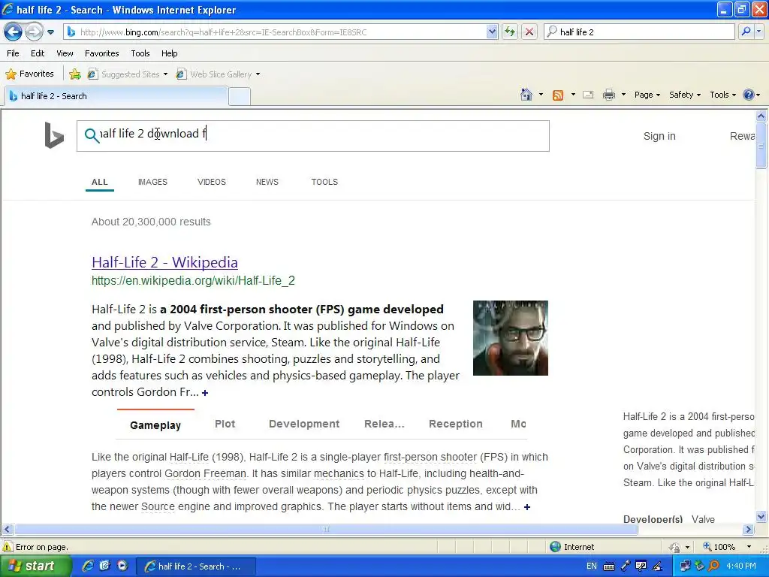Open the Help menu
Image resolution: width=769 pixels, height=577 pixels.
tap(170, 53)
